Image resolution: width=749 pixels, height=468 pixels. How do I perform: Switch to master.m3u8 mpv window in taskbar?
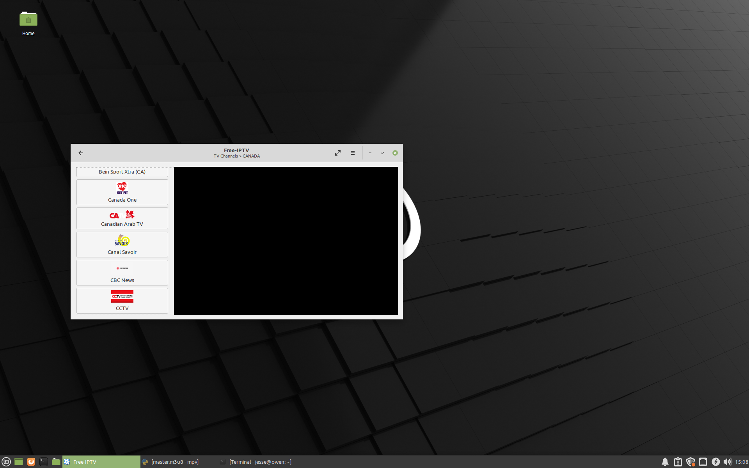179,462
